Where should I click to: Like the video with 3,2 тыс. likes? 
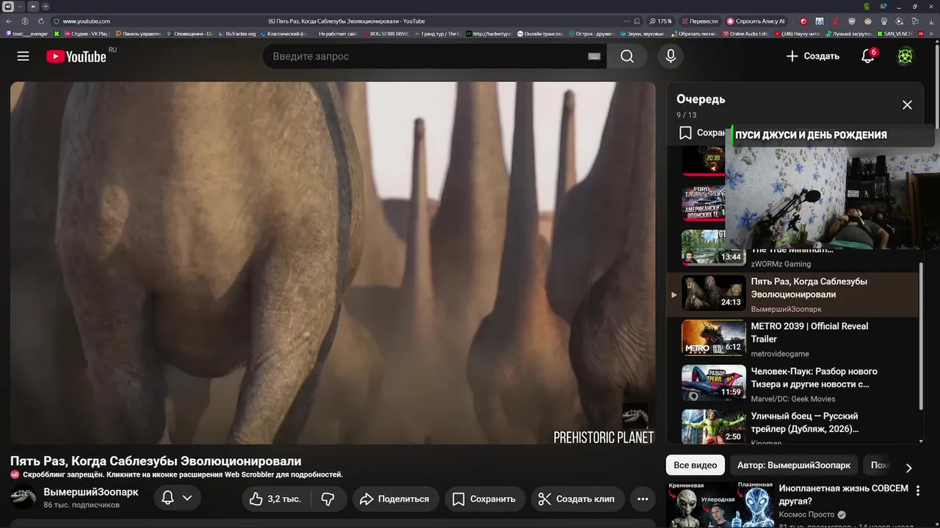(275, 499)
